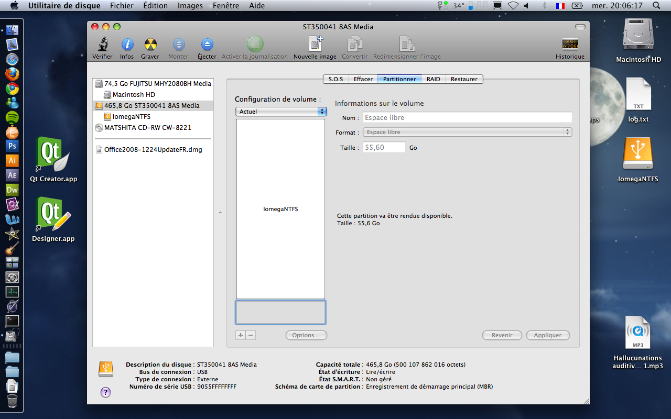Click the Nom text field

click(467, 117)
